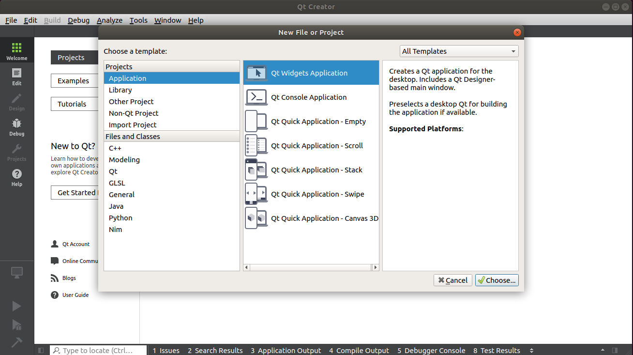Open the All Templates dropdown

pyautogui.click(x=459, y=51)
